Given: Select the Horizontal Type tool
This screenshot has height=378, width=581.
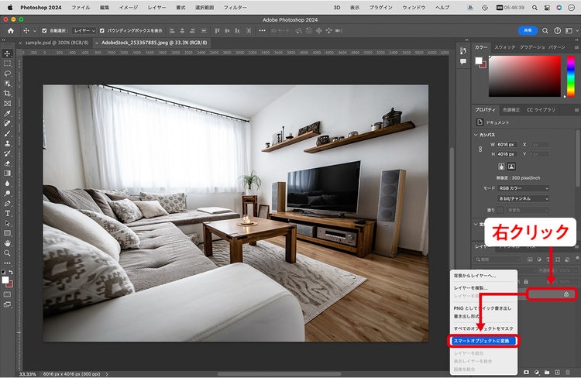Looking at the screenshot, I should 7,214.
